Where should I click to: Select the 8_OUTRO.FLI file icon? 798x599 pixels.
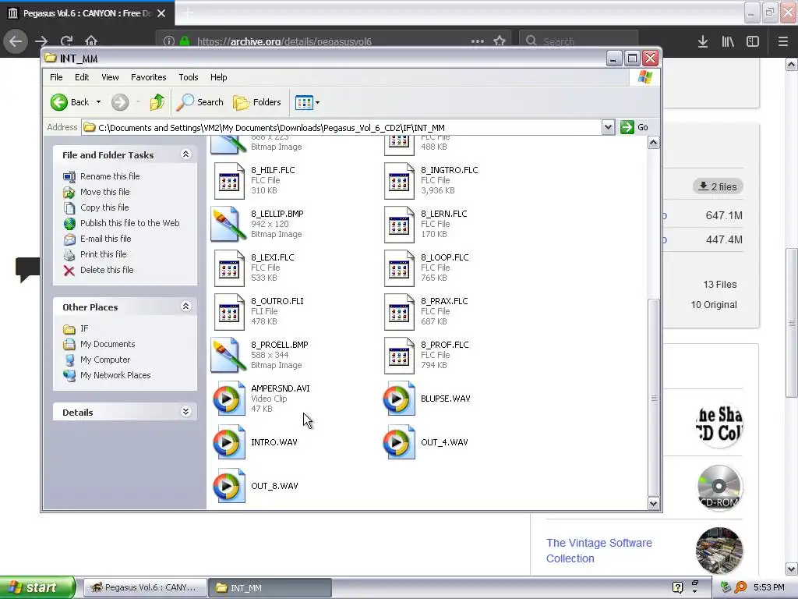(x=229, y=312)
